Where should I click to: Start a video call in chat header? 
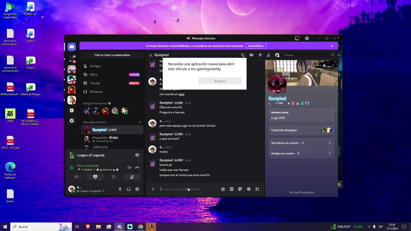coord(251,55)
